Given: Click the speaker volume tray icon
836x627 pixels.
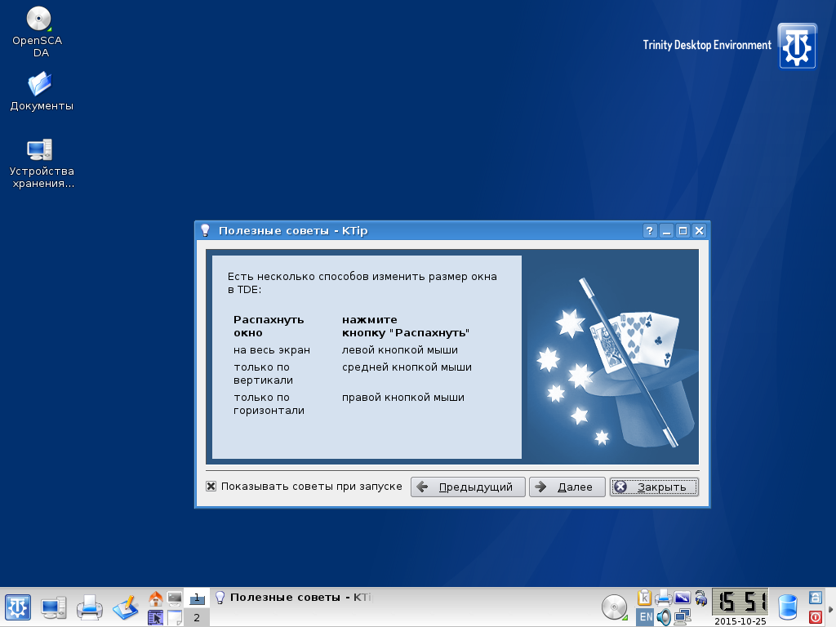Looking at the screenshot, I should (664, 617).
